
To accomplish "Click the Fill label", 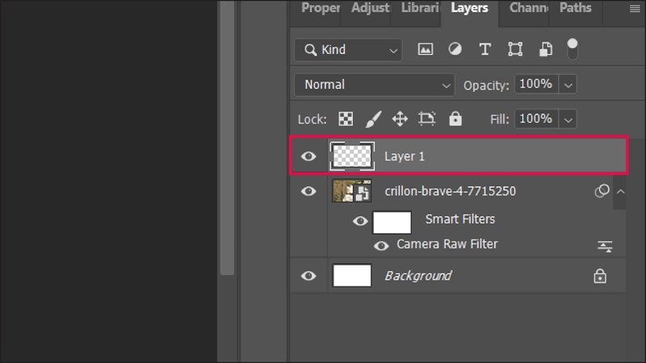I will coord(499,119).
